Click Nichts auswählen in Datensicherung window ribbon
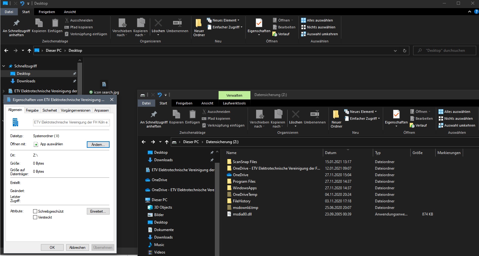Viewport: 479px width, 256px height. coord(456,118)
